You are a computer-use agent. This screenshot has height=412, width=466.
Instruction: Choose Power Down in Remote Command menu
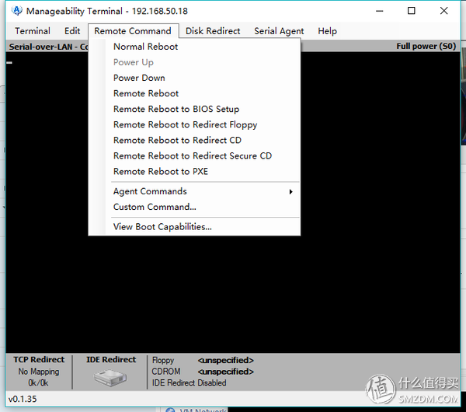coord(139,78)
